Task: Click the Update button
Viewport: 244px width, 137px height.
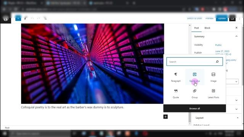Action: 222,18
